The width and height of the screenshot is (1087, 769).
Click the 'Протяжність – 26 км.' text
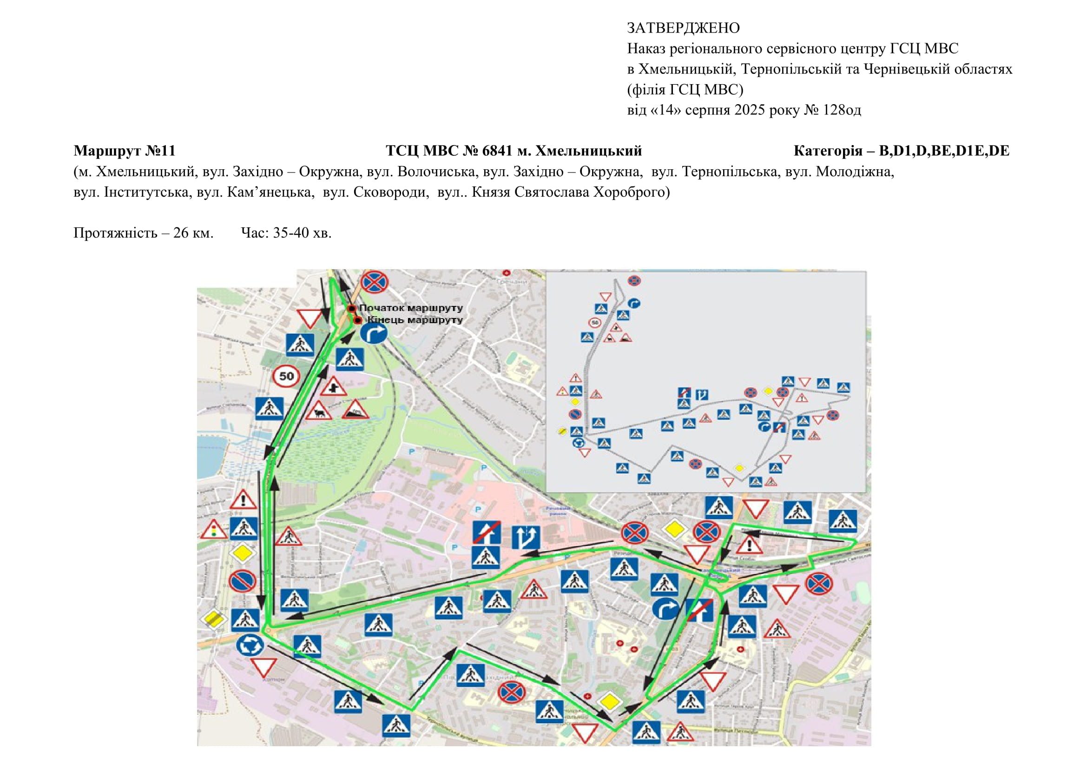pyautogui.click(x=144, y=233)
